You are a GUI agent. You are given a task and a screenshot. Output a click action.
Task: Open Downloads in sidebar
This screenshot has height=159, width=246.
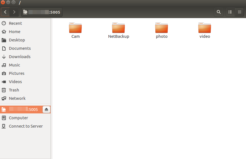(25, 57)
